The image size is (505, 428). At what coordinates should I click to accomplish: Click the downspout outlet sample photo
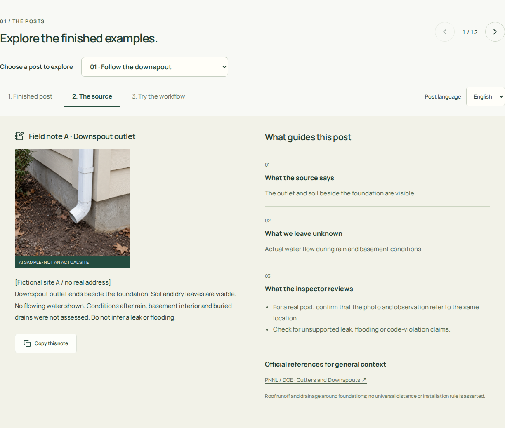coord(73,202)
